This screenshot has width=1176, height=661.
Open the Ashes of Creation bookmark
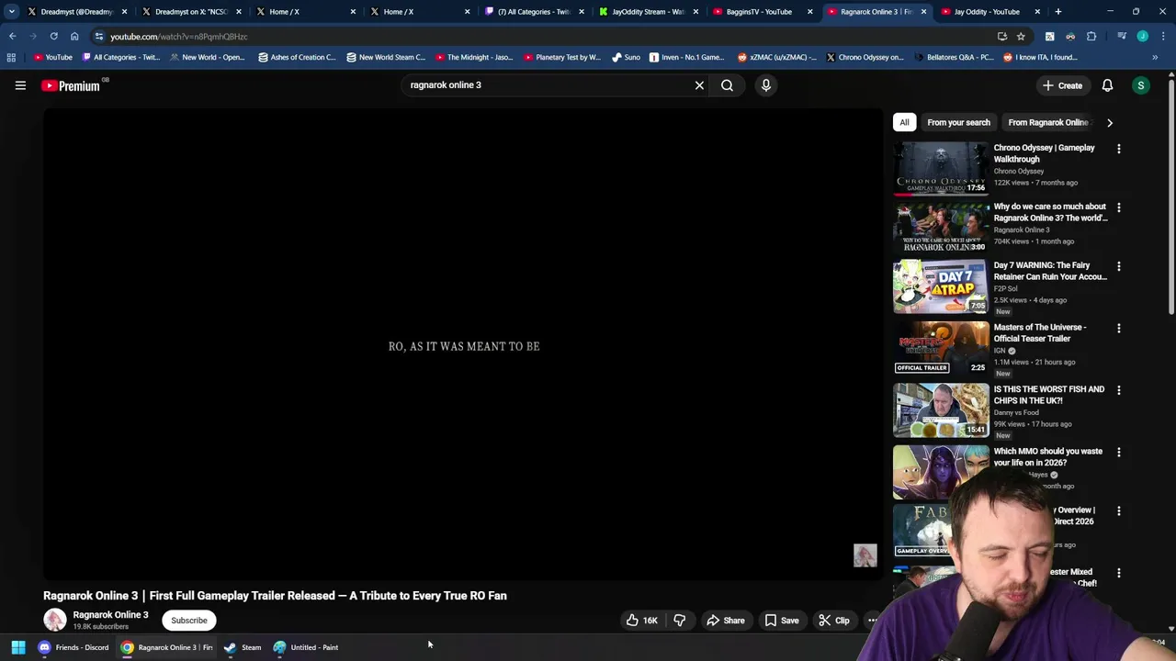point(296,57)
